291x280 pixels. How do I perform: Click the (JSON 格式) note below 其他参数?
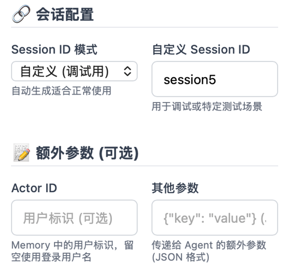pos(181,257)
